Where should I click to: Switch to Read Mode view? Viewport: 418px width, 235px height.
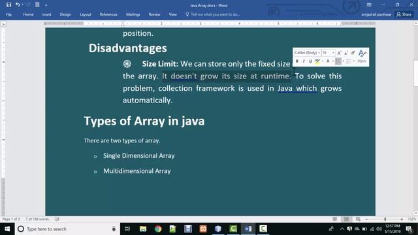tap(334, 219)
